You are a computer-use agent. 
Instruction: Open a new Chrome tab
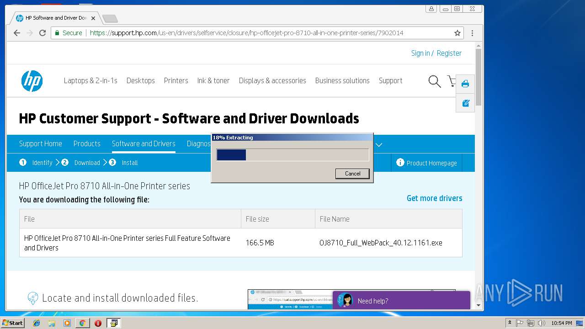tap(110, 18)
